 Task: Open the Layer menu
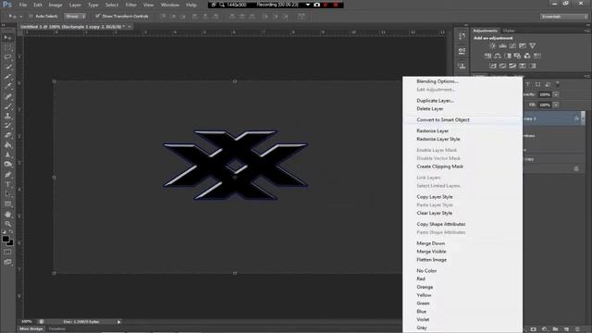[x=75, y=5]
